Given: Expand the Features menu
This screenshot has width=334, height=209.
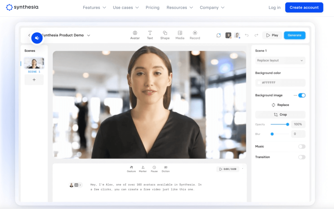Looking at the screenshot, I should pos(94,7).
